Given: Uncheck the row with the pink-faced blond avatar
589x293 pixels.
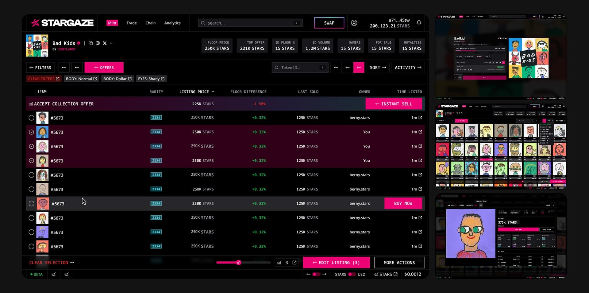Looking at the screenshot, I should click(31, 146).
